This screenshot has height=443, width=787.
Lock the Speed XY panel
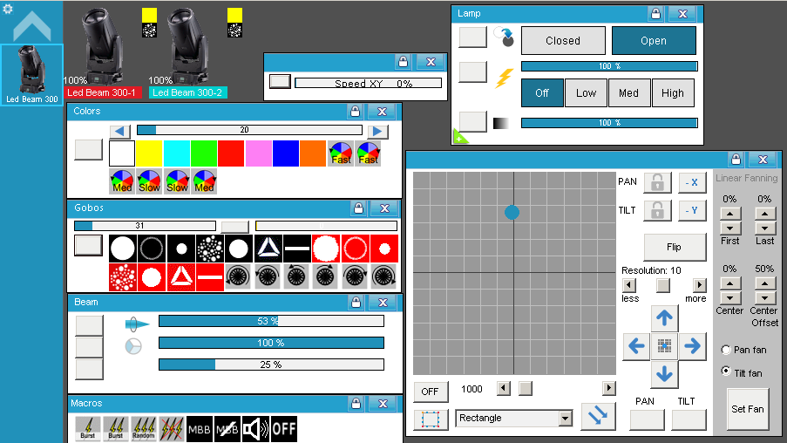tap(403, 62)
